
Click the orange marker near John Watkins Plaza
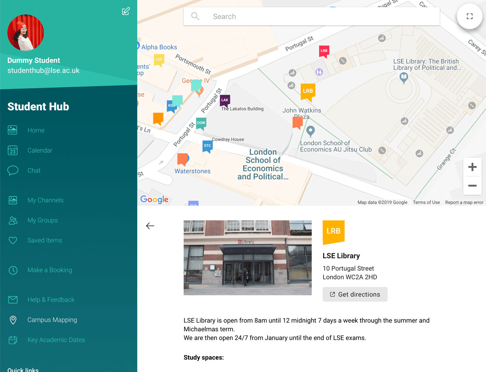click(297, 123)
